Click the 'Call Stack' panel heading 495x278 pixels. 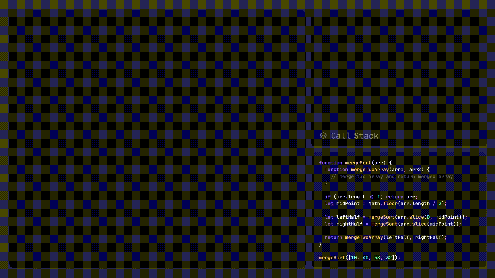coord(354,136)
